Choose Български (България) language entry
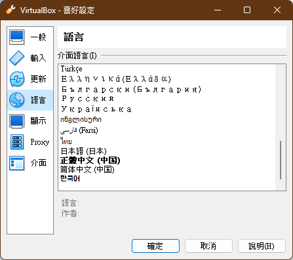 [x=131, y=89]
